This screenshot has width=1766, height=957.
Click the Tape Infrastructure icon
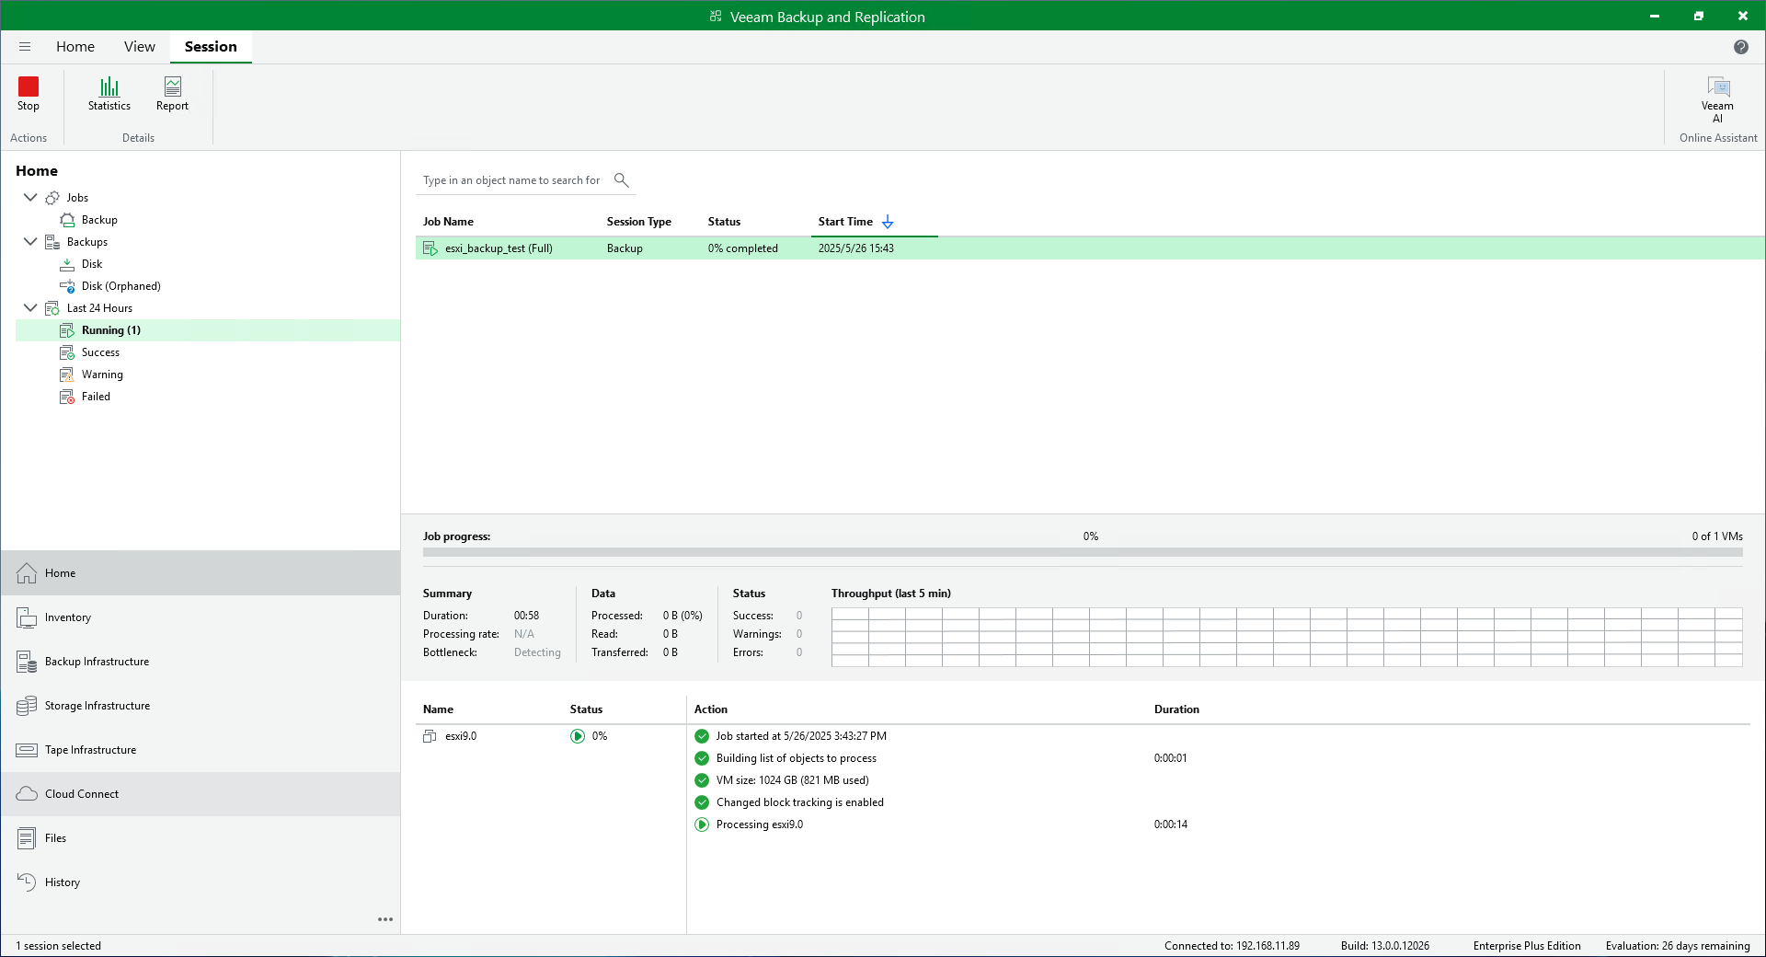pos(27,750)
